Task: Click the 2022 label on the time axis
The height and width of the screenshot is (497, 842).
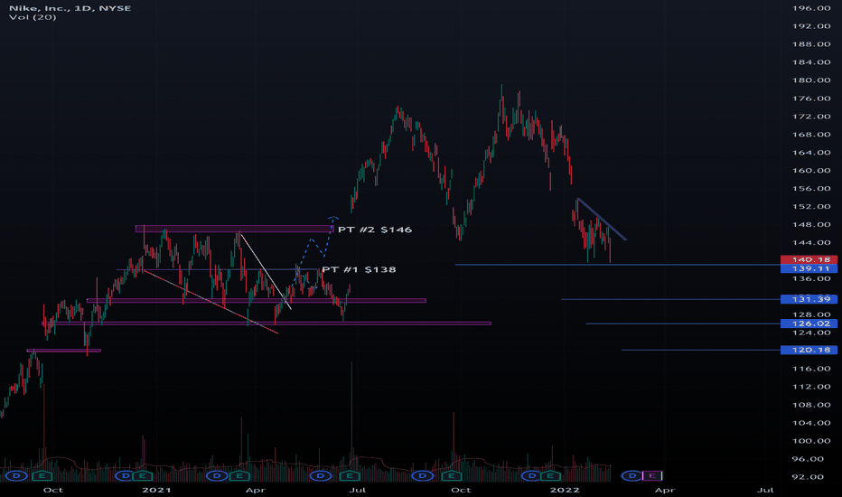Action: (x=565, y=490)
